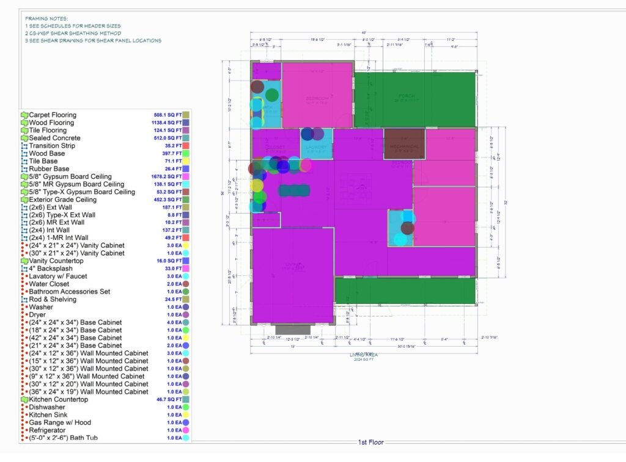This screenshot has height=462, width=626.
Task: Click the count icon beside Refrigerator
Action: [24, 430]
